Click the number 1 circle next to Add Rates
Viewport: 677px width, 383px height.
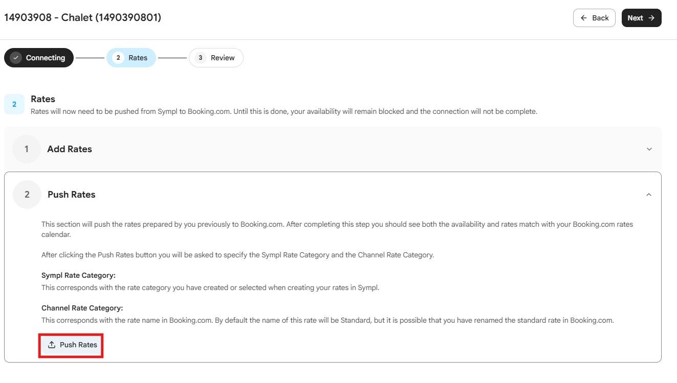(x=27, y=149)
